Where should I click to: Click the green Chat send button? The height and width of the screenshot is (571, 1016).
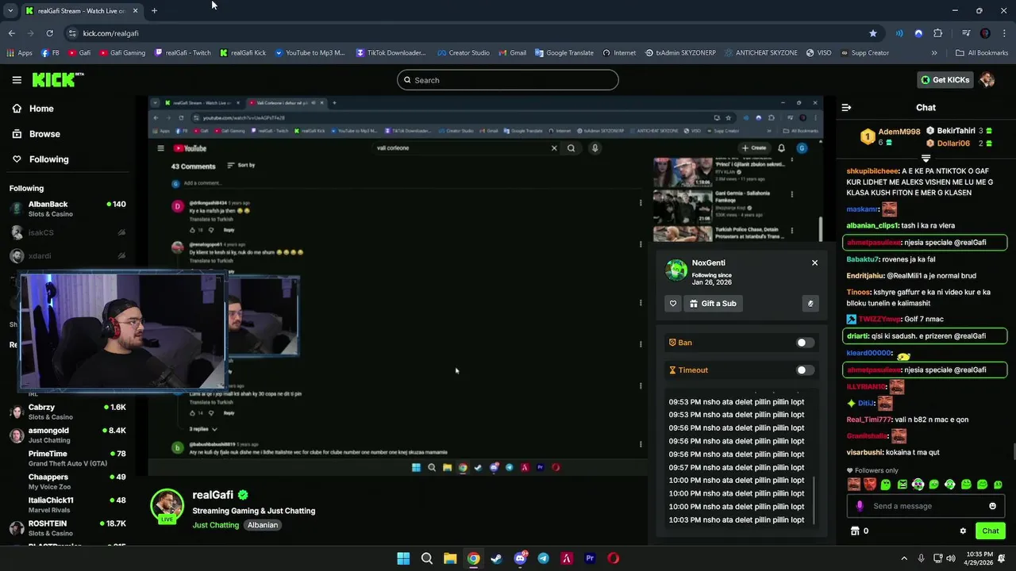[x=991, y=531]
